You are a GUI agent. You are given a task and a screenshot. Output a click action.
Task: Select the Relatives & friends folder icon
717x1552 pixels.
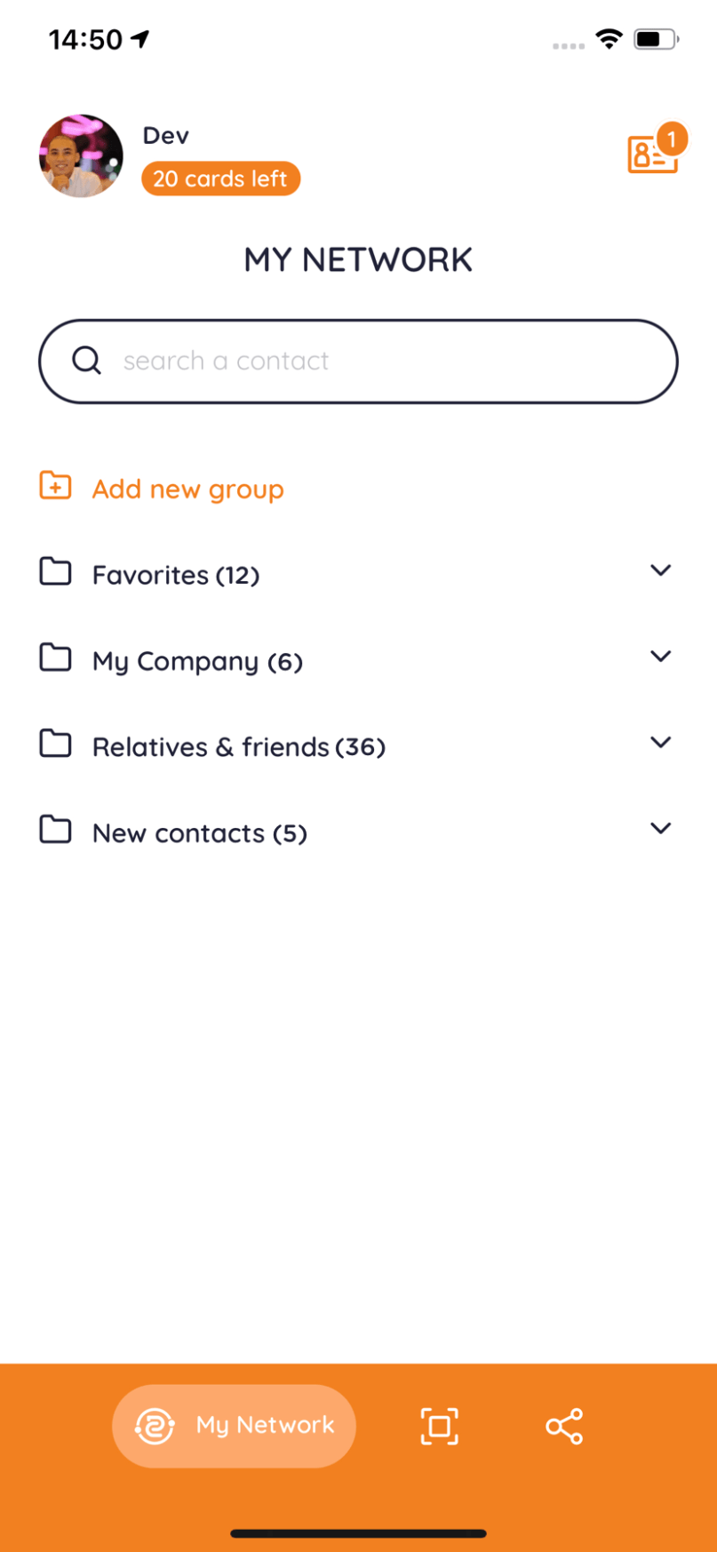click(x=55, y=744)
